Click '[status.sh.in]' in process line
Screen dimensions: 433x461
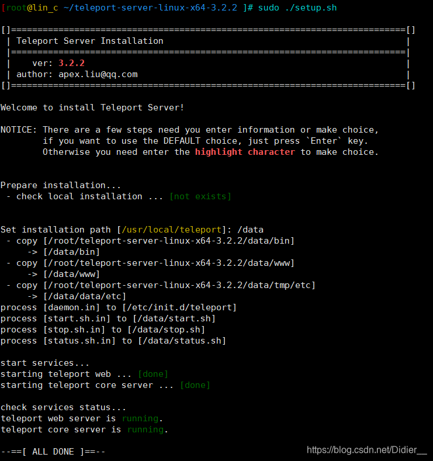pyautogui.click(x=79, y=341)
